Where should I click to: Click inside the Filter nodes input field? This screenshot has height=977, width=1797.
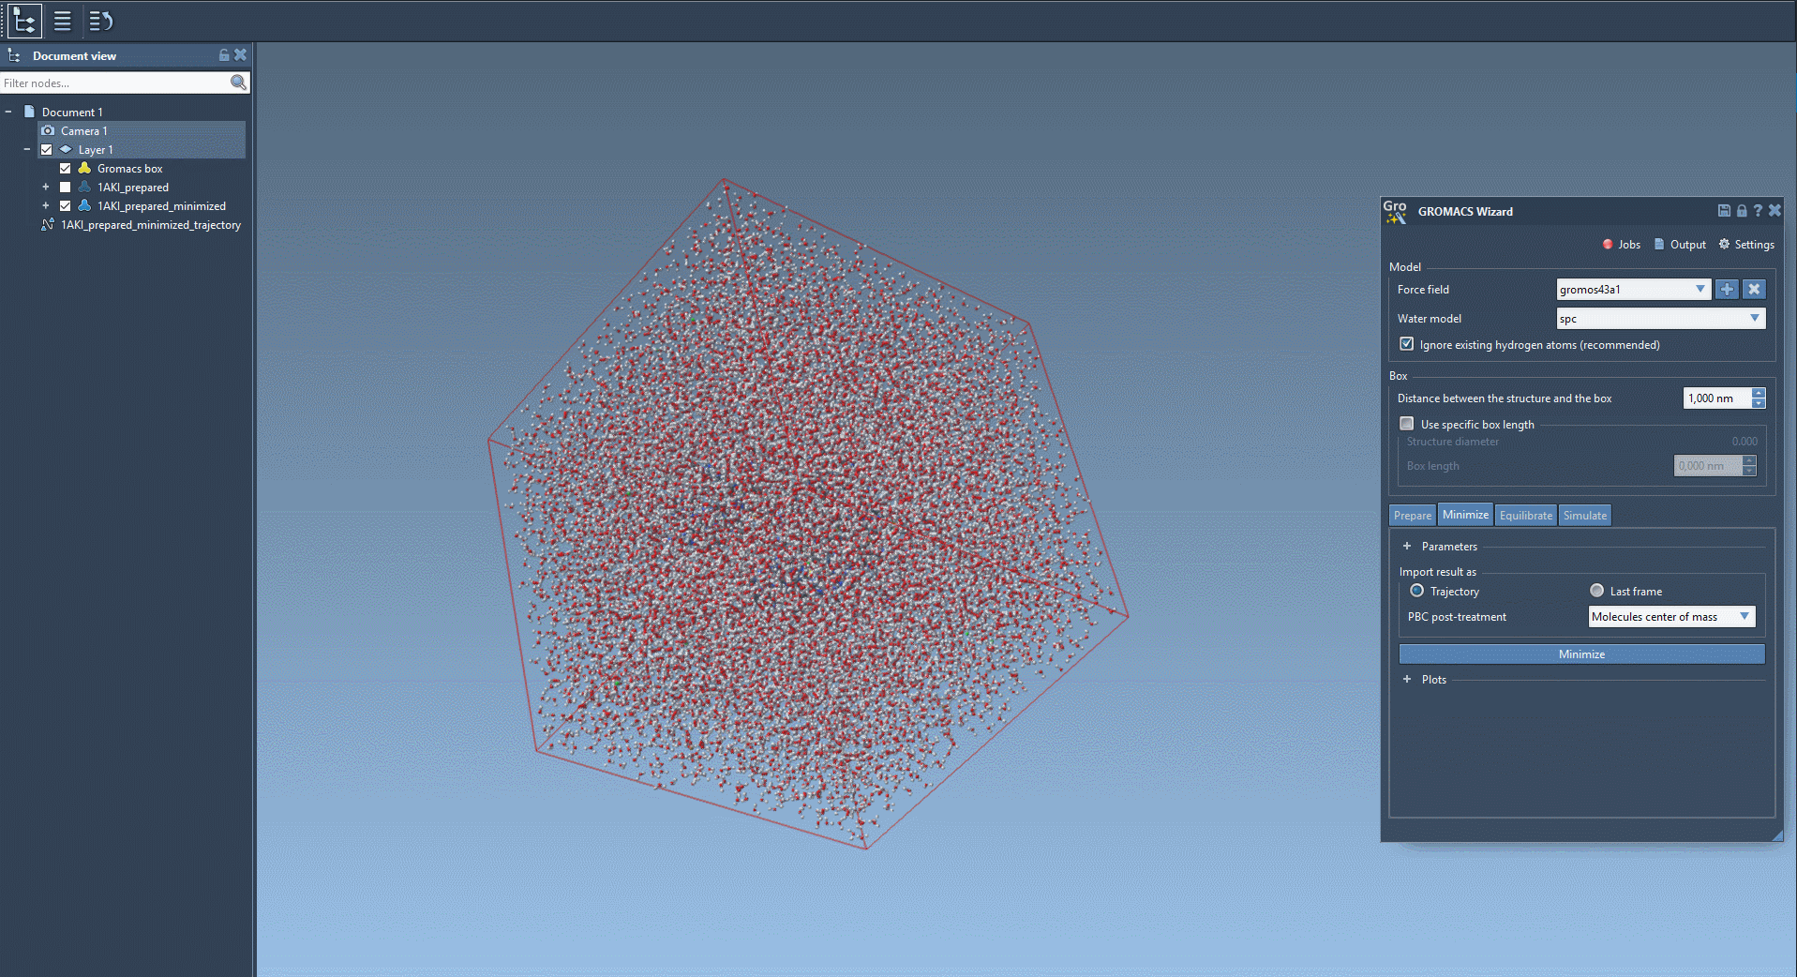112,83
